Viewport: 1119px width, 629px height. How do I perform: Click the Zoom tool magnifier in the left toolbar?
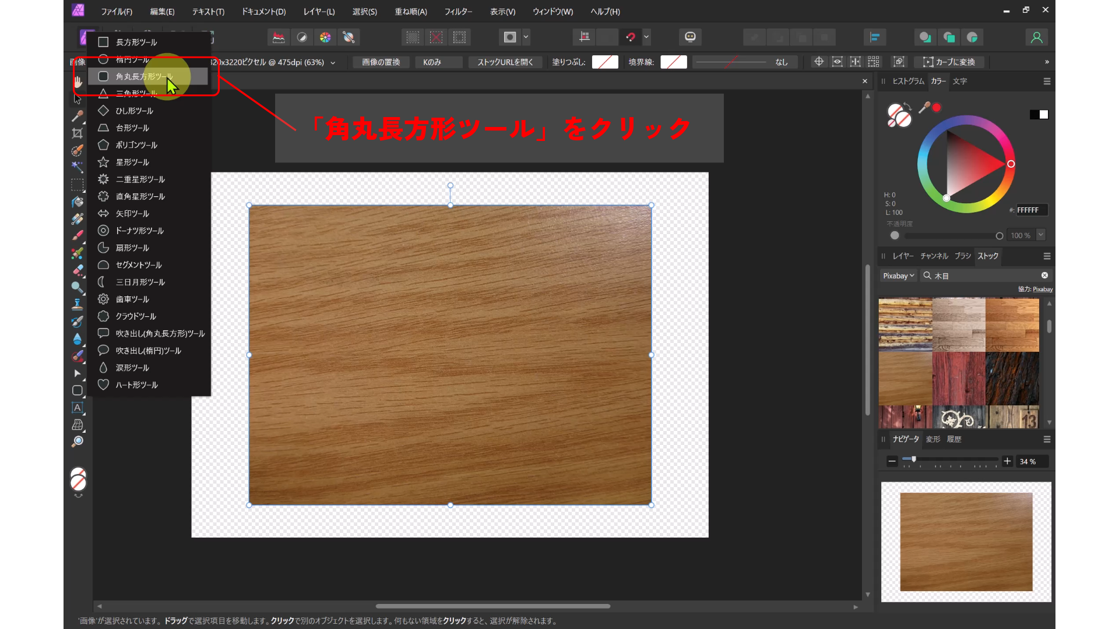(x=77, y=442)
